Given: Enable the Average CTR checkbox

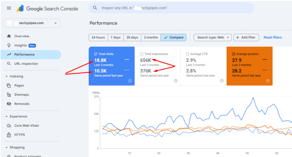Looking at the screenshot, I should [x=188, y=54].
